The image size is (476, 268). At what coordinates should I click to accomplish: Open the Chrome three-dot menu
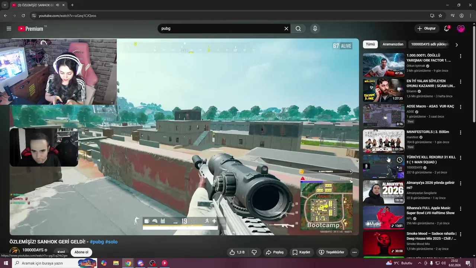(x=470, y=16)
